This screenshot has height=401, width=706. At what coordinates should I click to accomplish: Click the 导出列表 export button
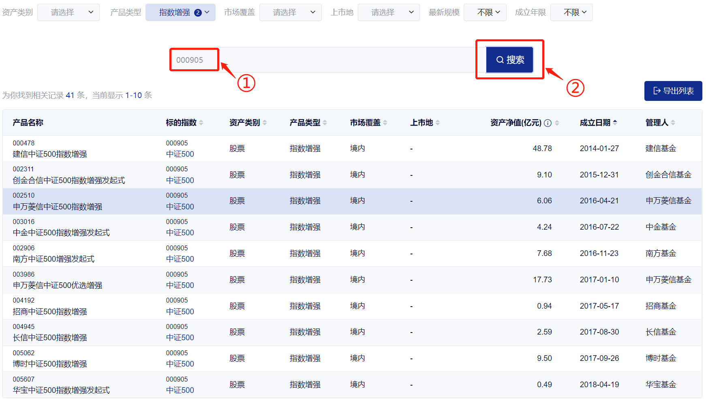pyautogui.click(x=673, y=91)
